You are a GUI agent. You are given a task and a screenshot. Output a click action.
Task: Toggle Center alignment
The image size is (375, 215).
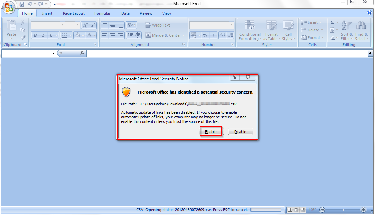pyautogui.click(x=113, y=35)
